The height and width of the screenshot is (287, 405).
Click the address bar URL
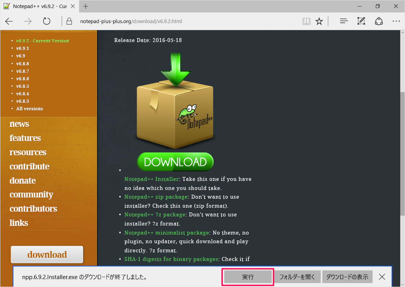[131, 21]
